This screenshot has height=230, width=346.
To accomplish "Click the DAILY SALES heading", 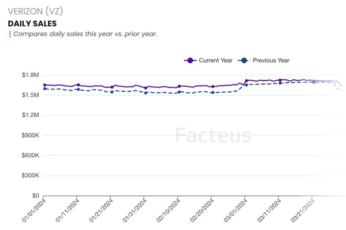I will (33, 23).
